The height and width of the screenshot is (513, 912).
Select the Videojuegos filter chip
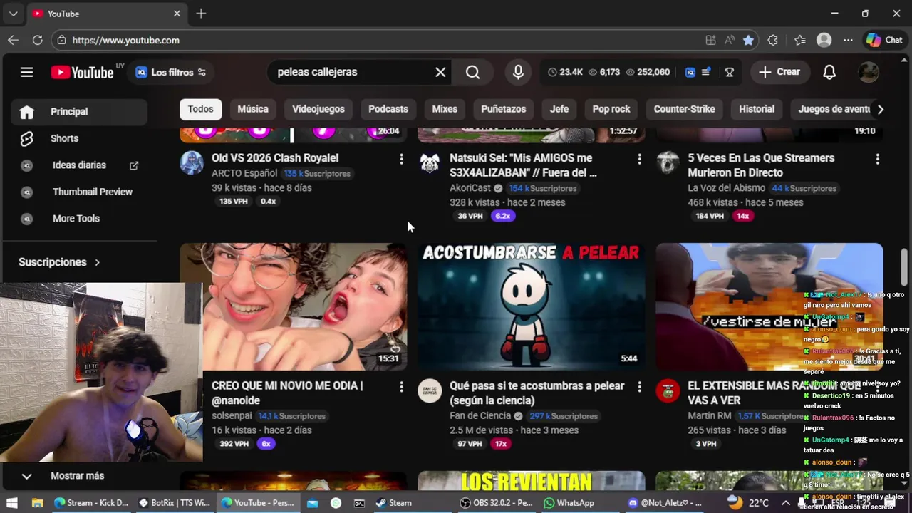coord(318,109)
